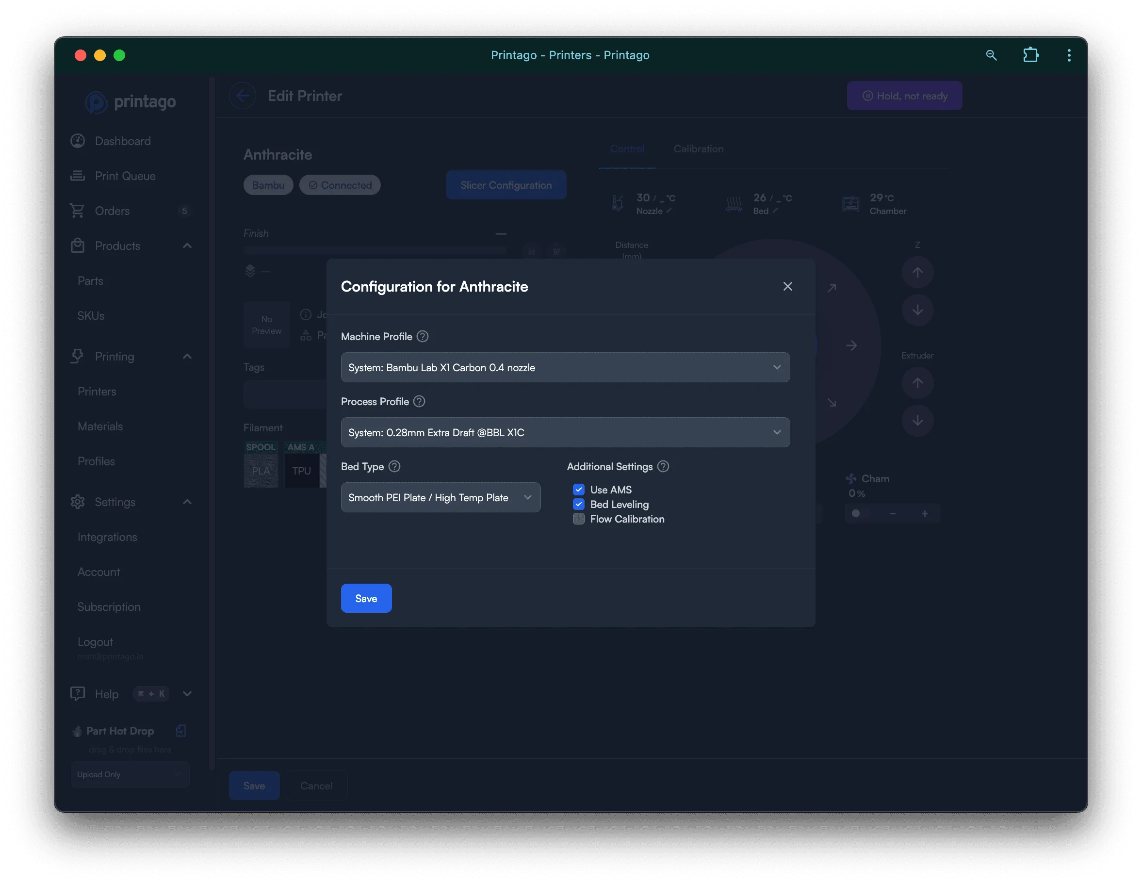This screenshot has width=1142, height=884.
Task: Click the Hold, not ready button
Action: click(904, 95)
